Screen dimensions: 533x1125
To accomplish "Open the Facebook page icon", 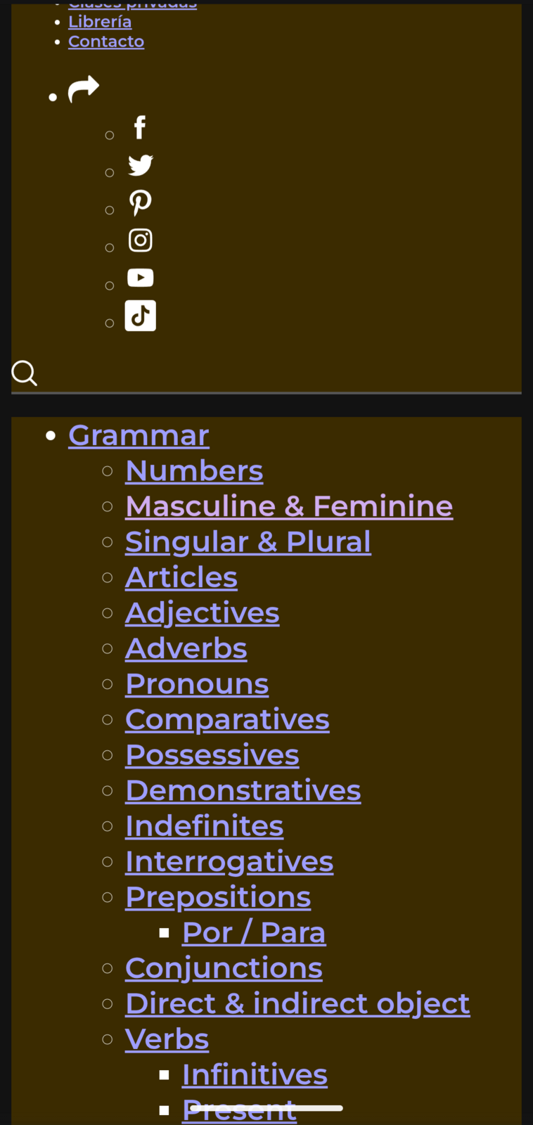I will click(x=140, y=128).
